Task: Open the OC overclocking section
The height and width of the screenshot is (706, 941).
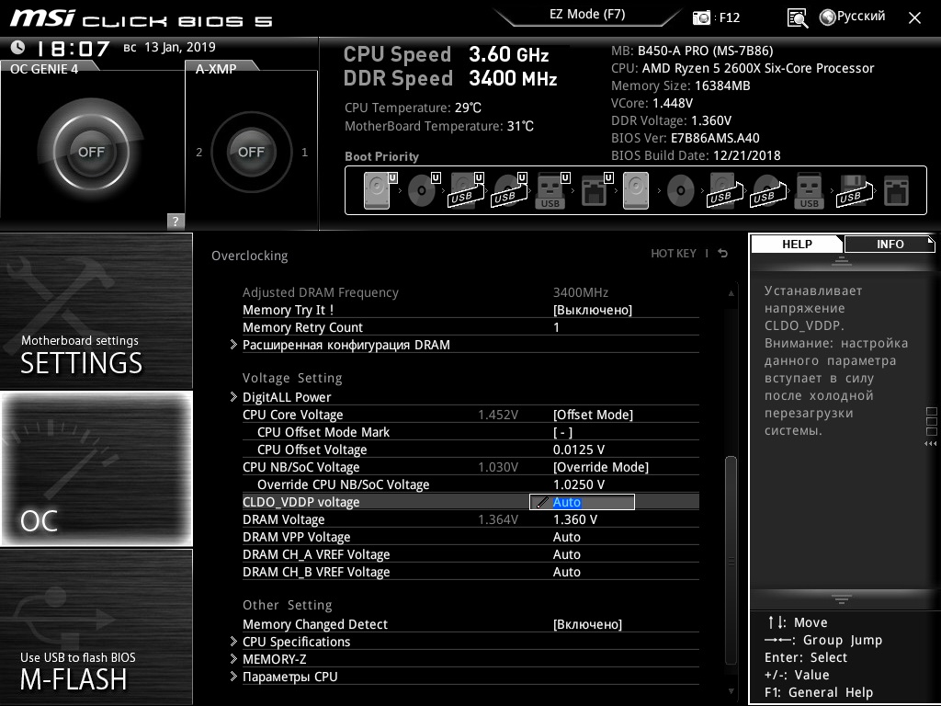Action: (96, 468)
